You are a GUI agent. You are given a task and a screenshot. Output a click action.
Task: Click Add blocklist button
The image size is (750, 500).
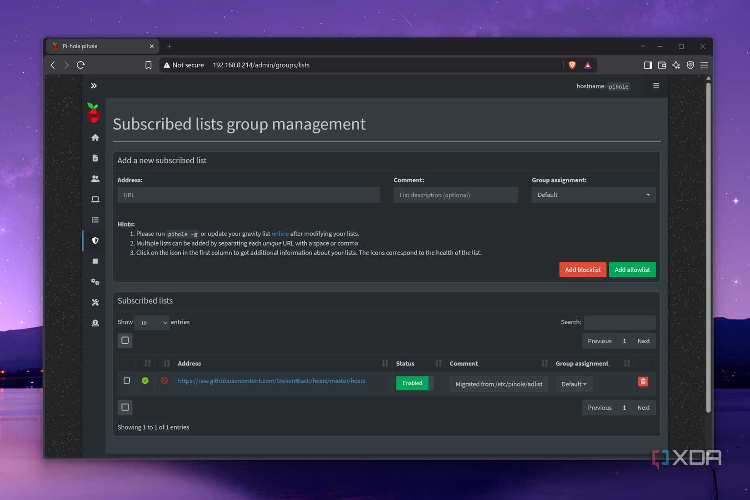tap(583, 270)
